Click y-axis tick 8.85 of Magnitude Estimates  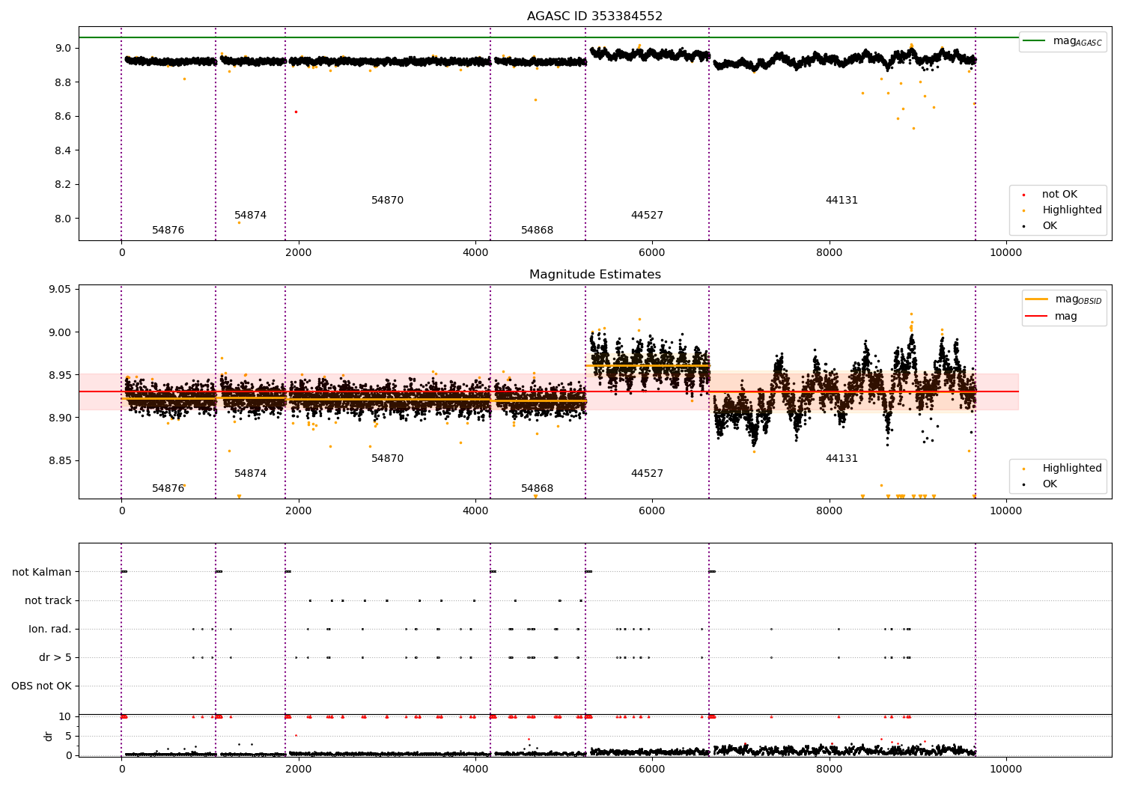click(x=60, y=460)
